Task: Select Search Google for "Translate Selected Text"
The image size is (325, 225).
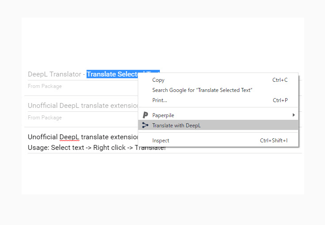Action: point(218,90)
